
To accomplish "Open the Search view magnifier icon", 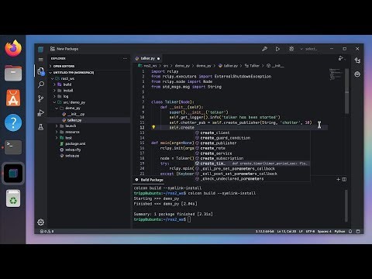I will pyautogui.click(x=41, y=84).
